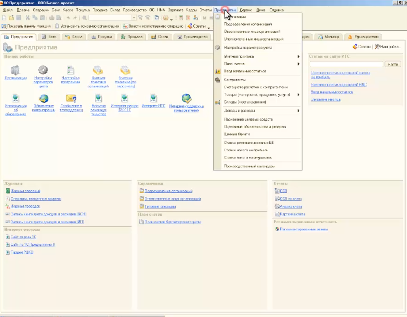Open План счетов бухгалтерского учета link
The image size is (407, 317).
pyautogui.click(x=173, y=222)
